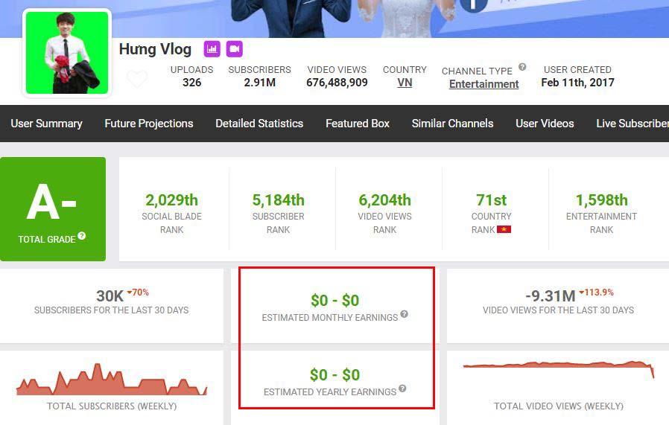Image resolution: width=669 pixels, height=425 pixels.
Task: Click the 71st country rank
Action: [x=491, y=200]
